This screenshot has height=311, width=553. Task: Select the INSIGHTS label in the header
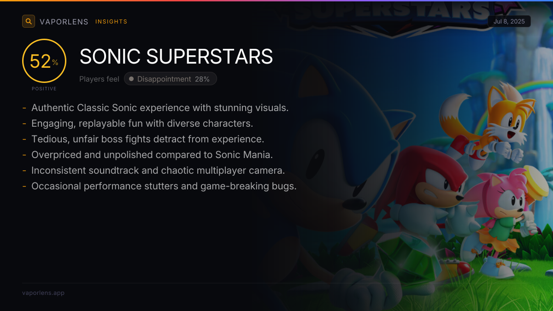point(111,22)
